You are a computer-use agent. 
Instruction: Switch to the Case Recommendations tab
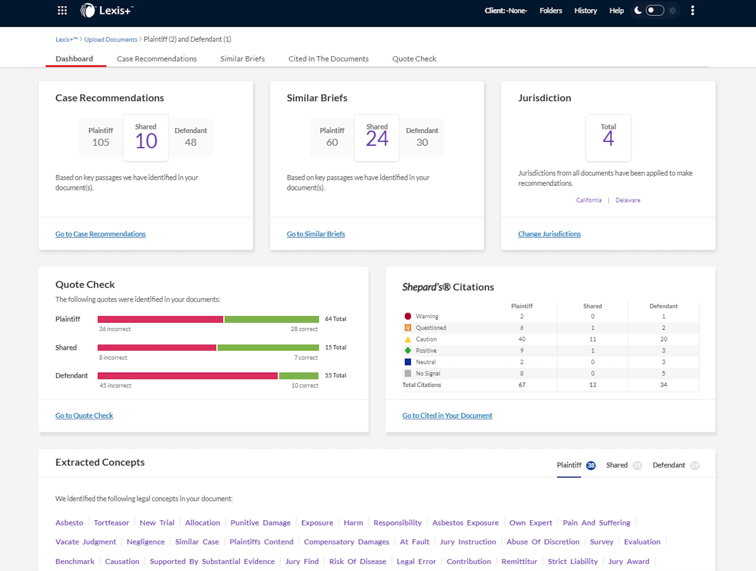point(157,59)
